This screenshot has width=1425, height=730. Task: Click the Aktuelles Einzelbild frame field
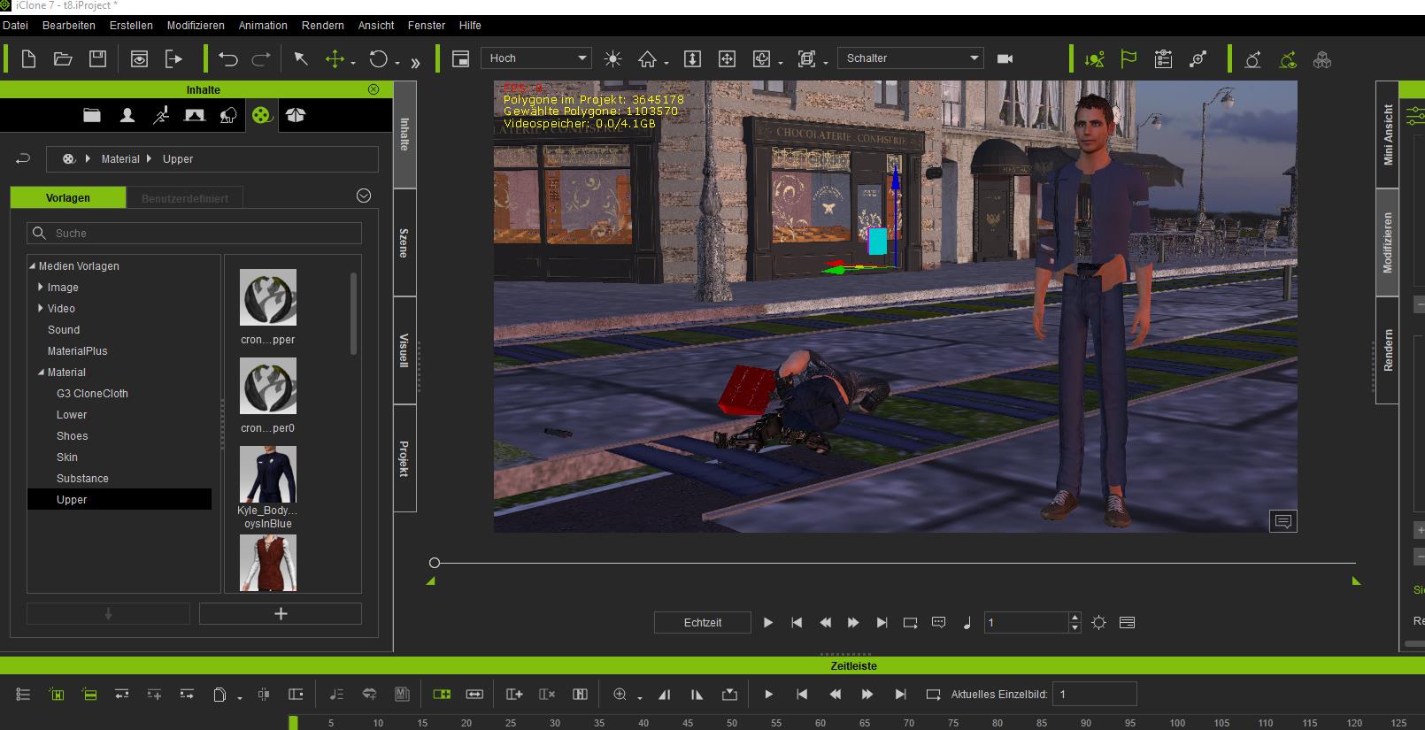tap(1095, 695)
